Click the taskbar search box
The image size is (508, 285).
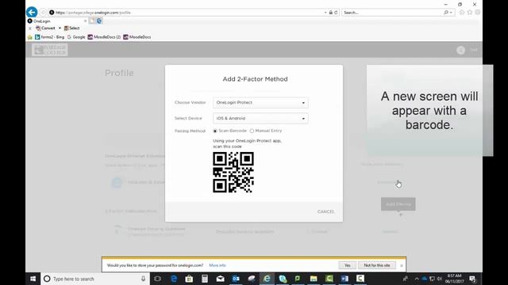(95, 279)
